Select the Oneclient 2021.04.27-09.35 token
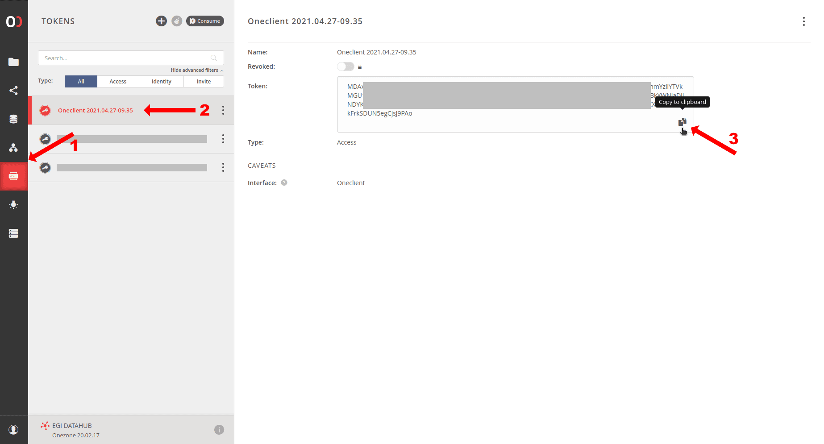The height and width of the screenshot is (444, 824). (x=96, y=110)
